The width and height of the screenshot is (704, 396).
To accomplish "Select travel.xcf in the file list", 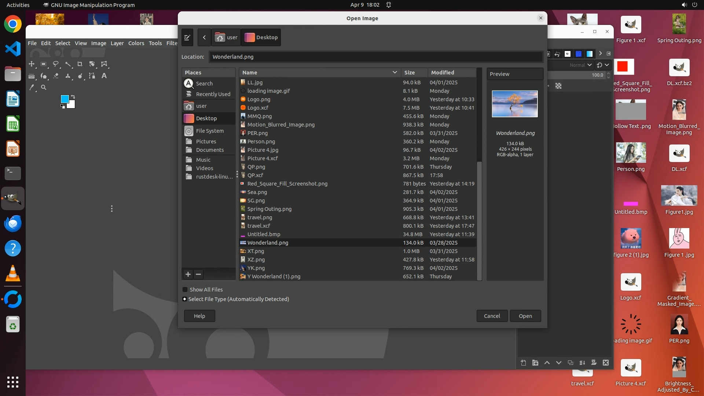I will (x=258, y=226).
